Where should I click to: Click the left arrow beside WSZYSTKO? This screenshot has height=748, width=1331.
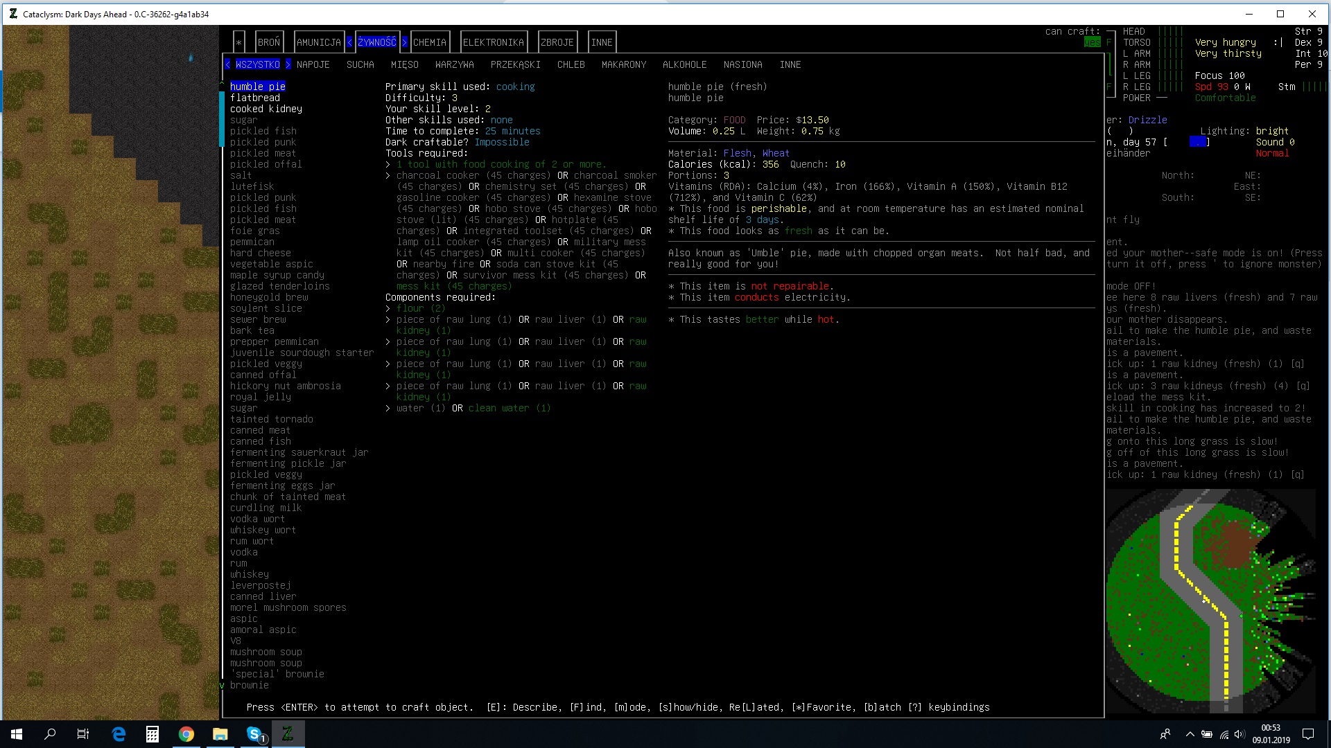228,64
